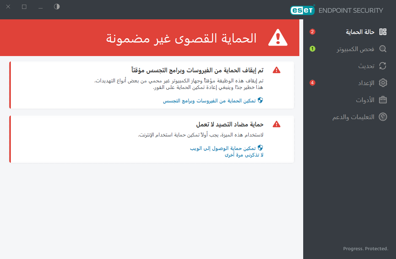Click the refresh arrows icon for تحديث
This screenshot has width=396, height=259.
point(383,66)
